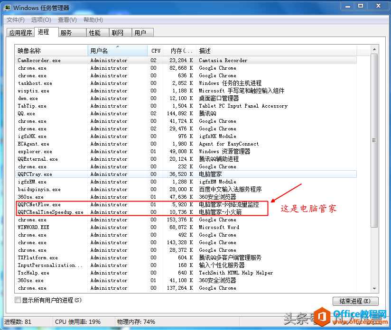Select the TXPlatform.exe process row
This screenshot has width=391, height=330.
[186, 257]
